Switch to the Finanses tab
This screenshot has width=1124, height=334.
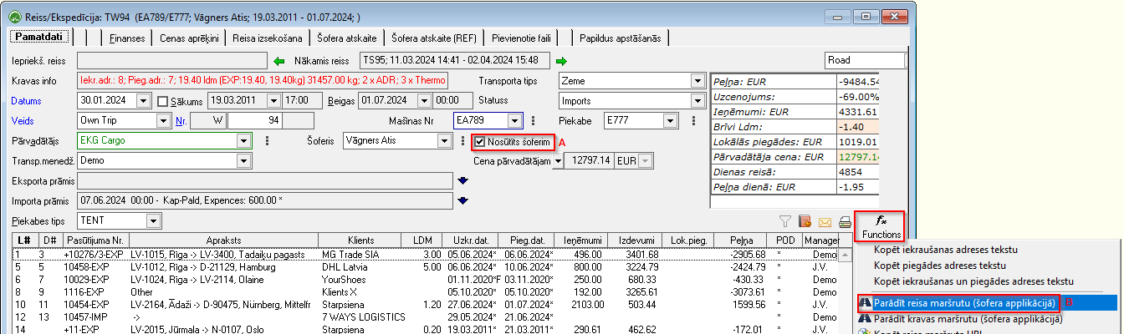pyautogui.click(x=126, y=38)
